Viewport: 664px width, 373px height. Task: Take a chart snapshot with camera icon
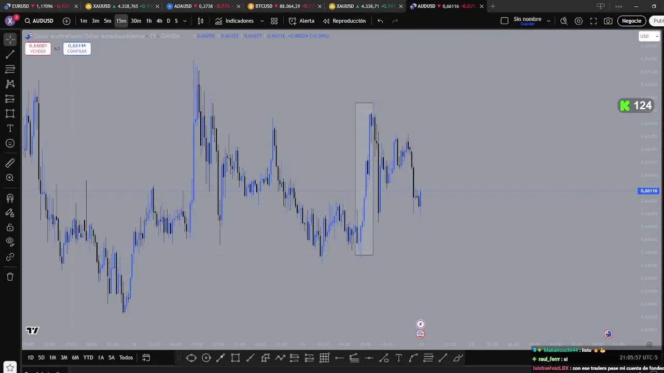click(x=608, y=21)
